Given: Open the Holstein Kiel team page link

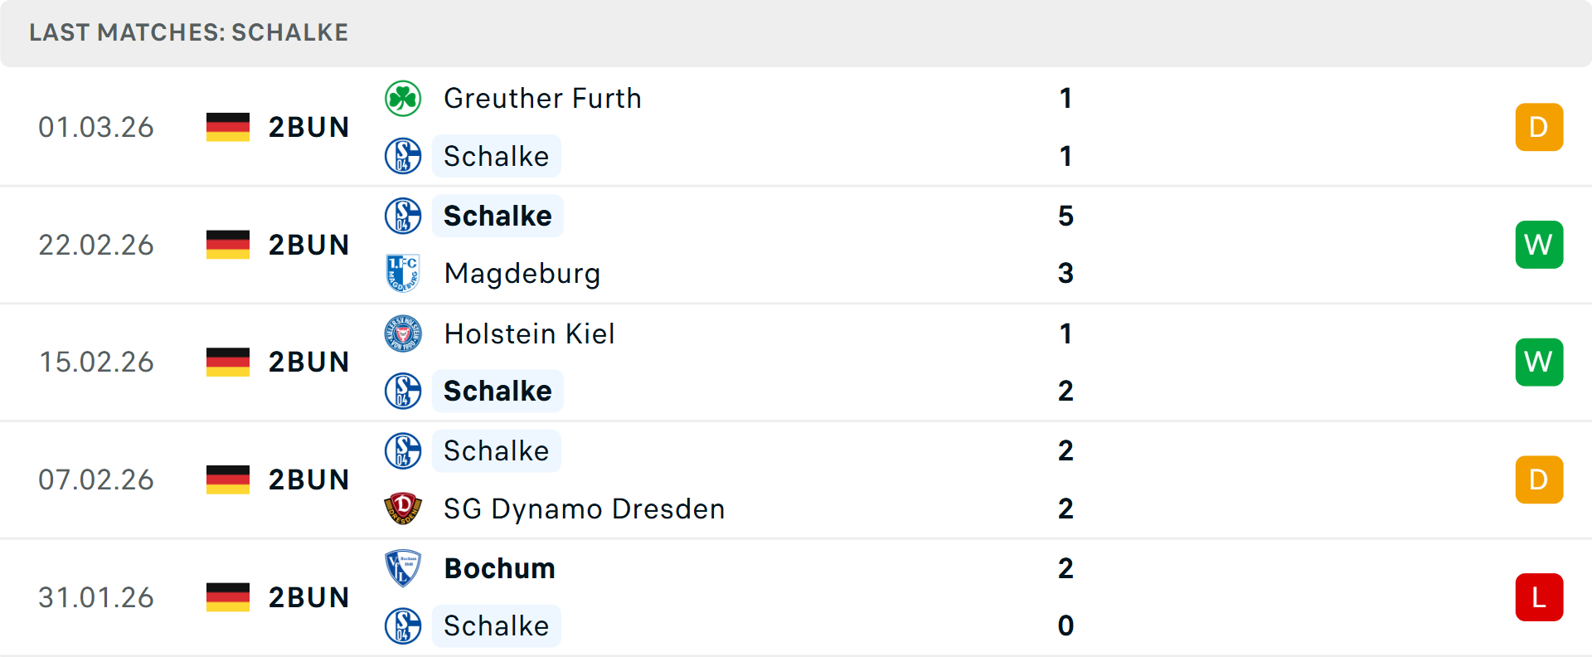Looking at the screenshot, I should [529, 333].
